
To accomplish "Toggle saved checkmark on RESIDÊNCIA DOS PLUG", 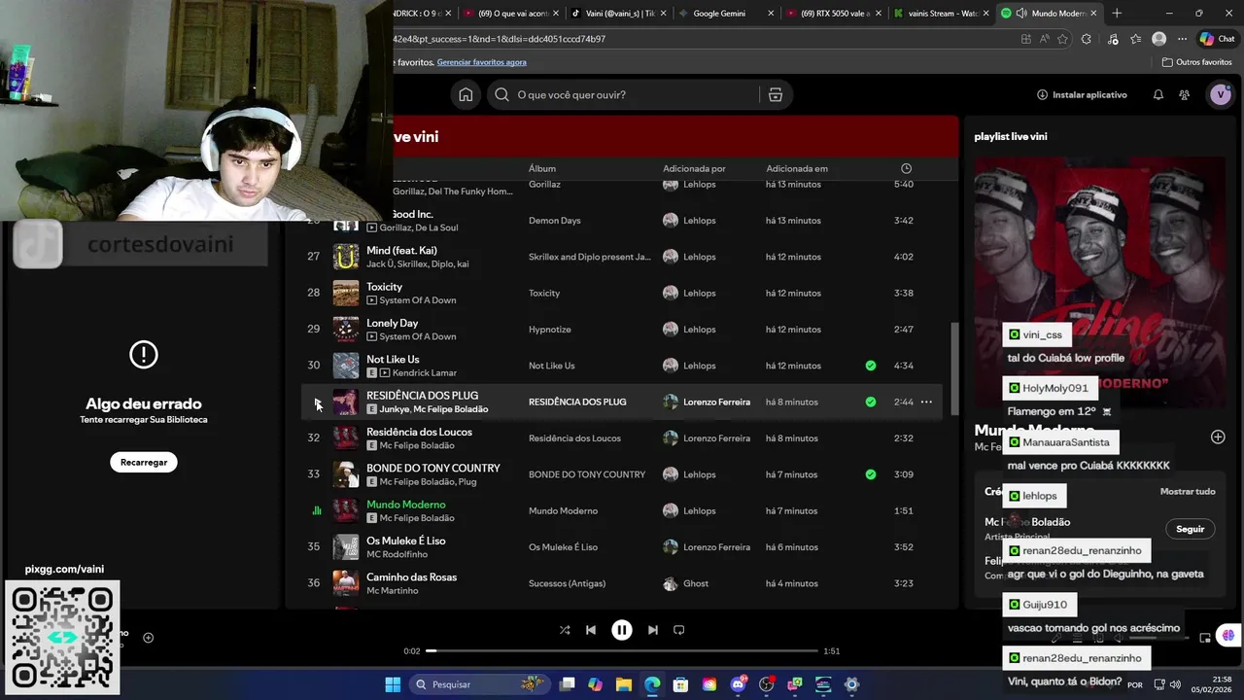I will click(871, 402).
